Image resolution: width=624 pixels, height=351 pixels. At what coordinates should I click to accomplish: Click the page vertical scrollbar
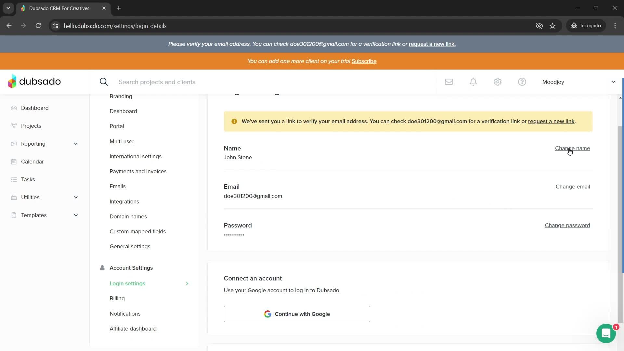coord(620,224)
